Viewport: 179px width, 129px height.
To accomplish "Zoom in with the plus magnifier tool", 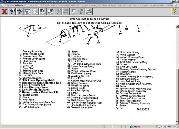I will pyautogui.click(x=12, y=11).
